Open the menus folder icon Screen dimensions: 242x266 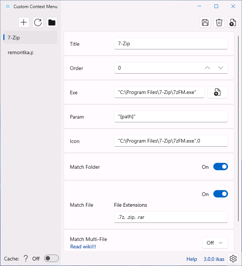click(52, 22)
